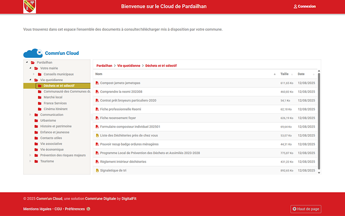Open Préférences footer link
Viewport: 345px width, 216px height.
75,209
